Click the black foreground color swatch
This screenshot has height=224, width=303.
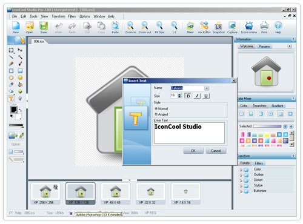[x=14, y=110]
